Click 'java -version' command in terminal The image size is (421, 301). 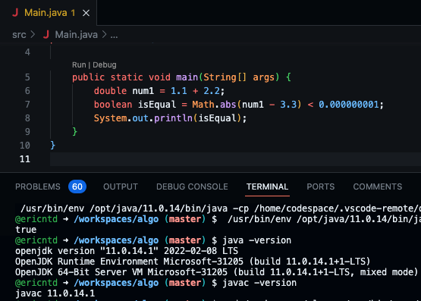(256, 240)
